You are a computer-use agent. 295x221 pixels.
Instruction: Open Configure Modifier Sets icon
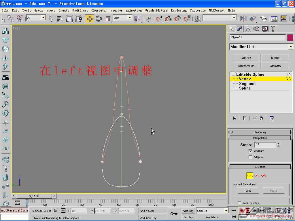[272, 118]
